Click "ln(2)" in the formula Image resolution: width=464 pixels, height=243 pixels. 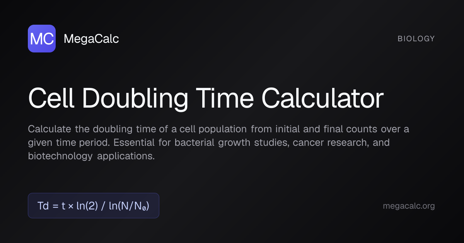87,206
